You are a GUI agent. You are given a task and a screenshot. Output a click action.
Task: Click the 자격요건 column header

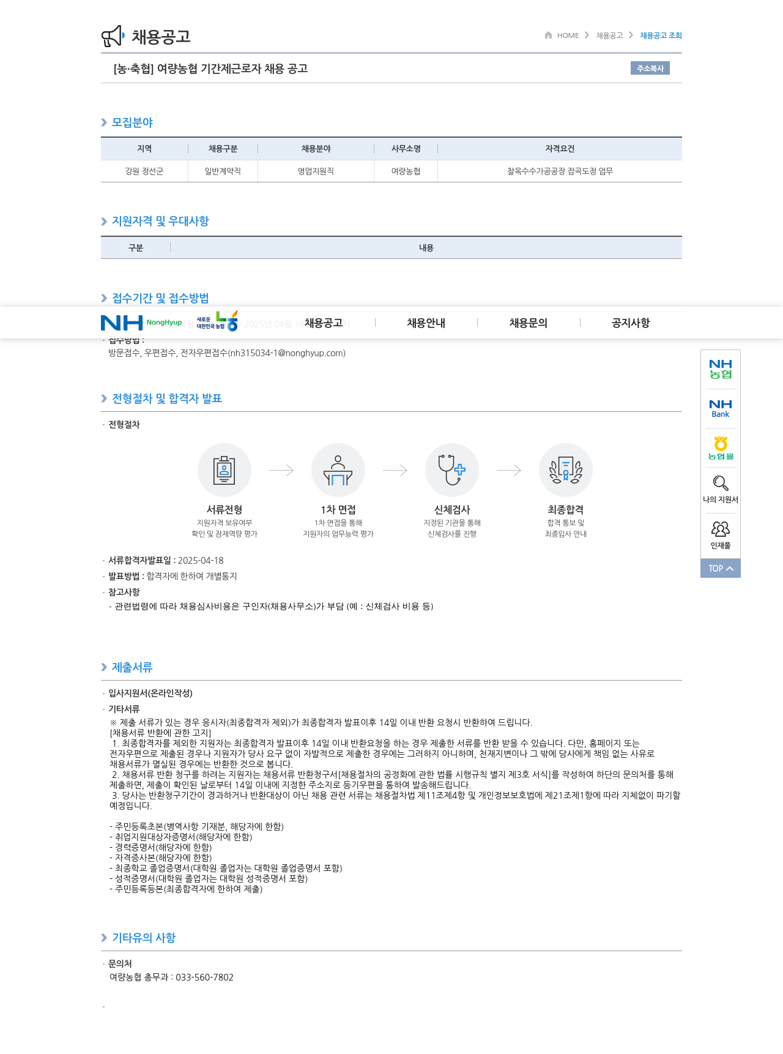[x=560, y=149]
